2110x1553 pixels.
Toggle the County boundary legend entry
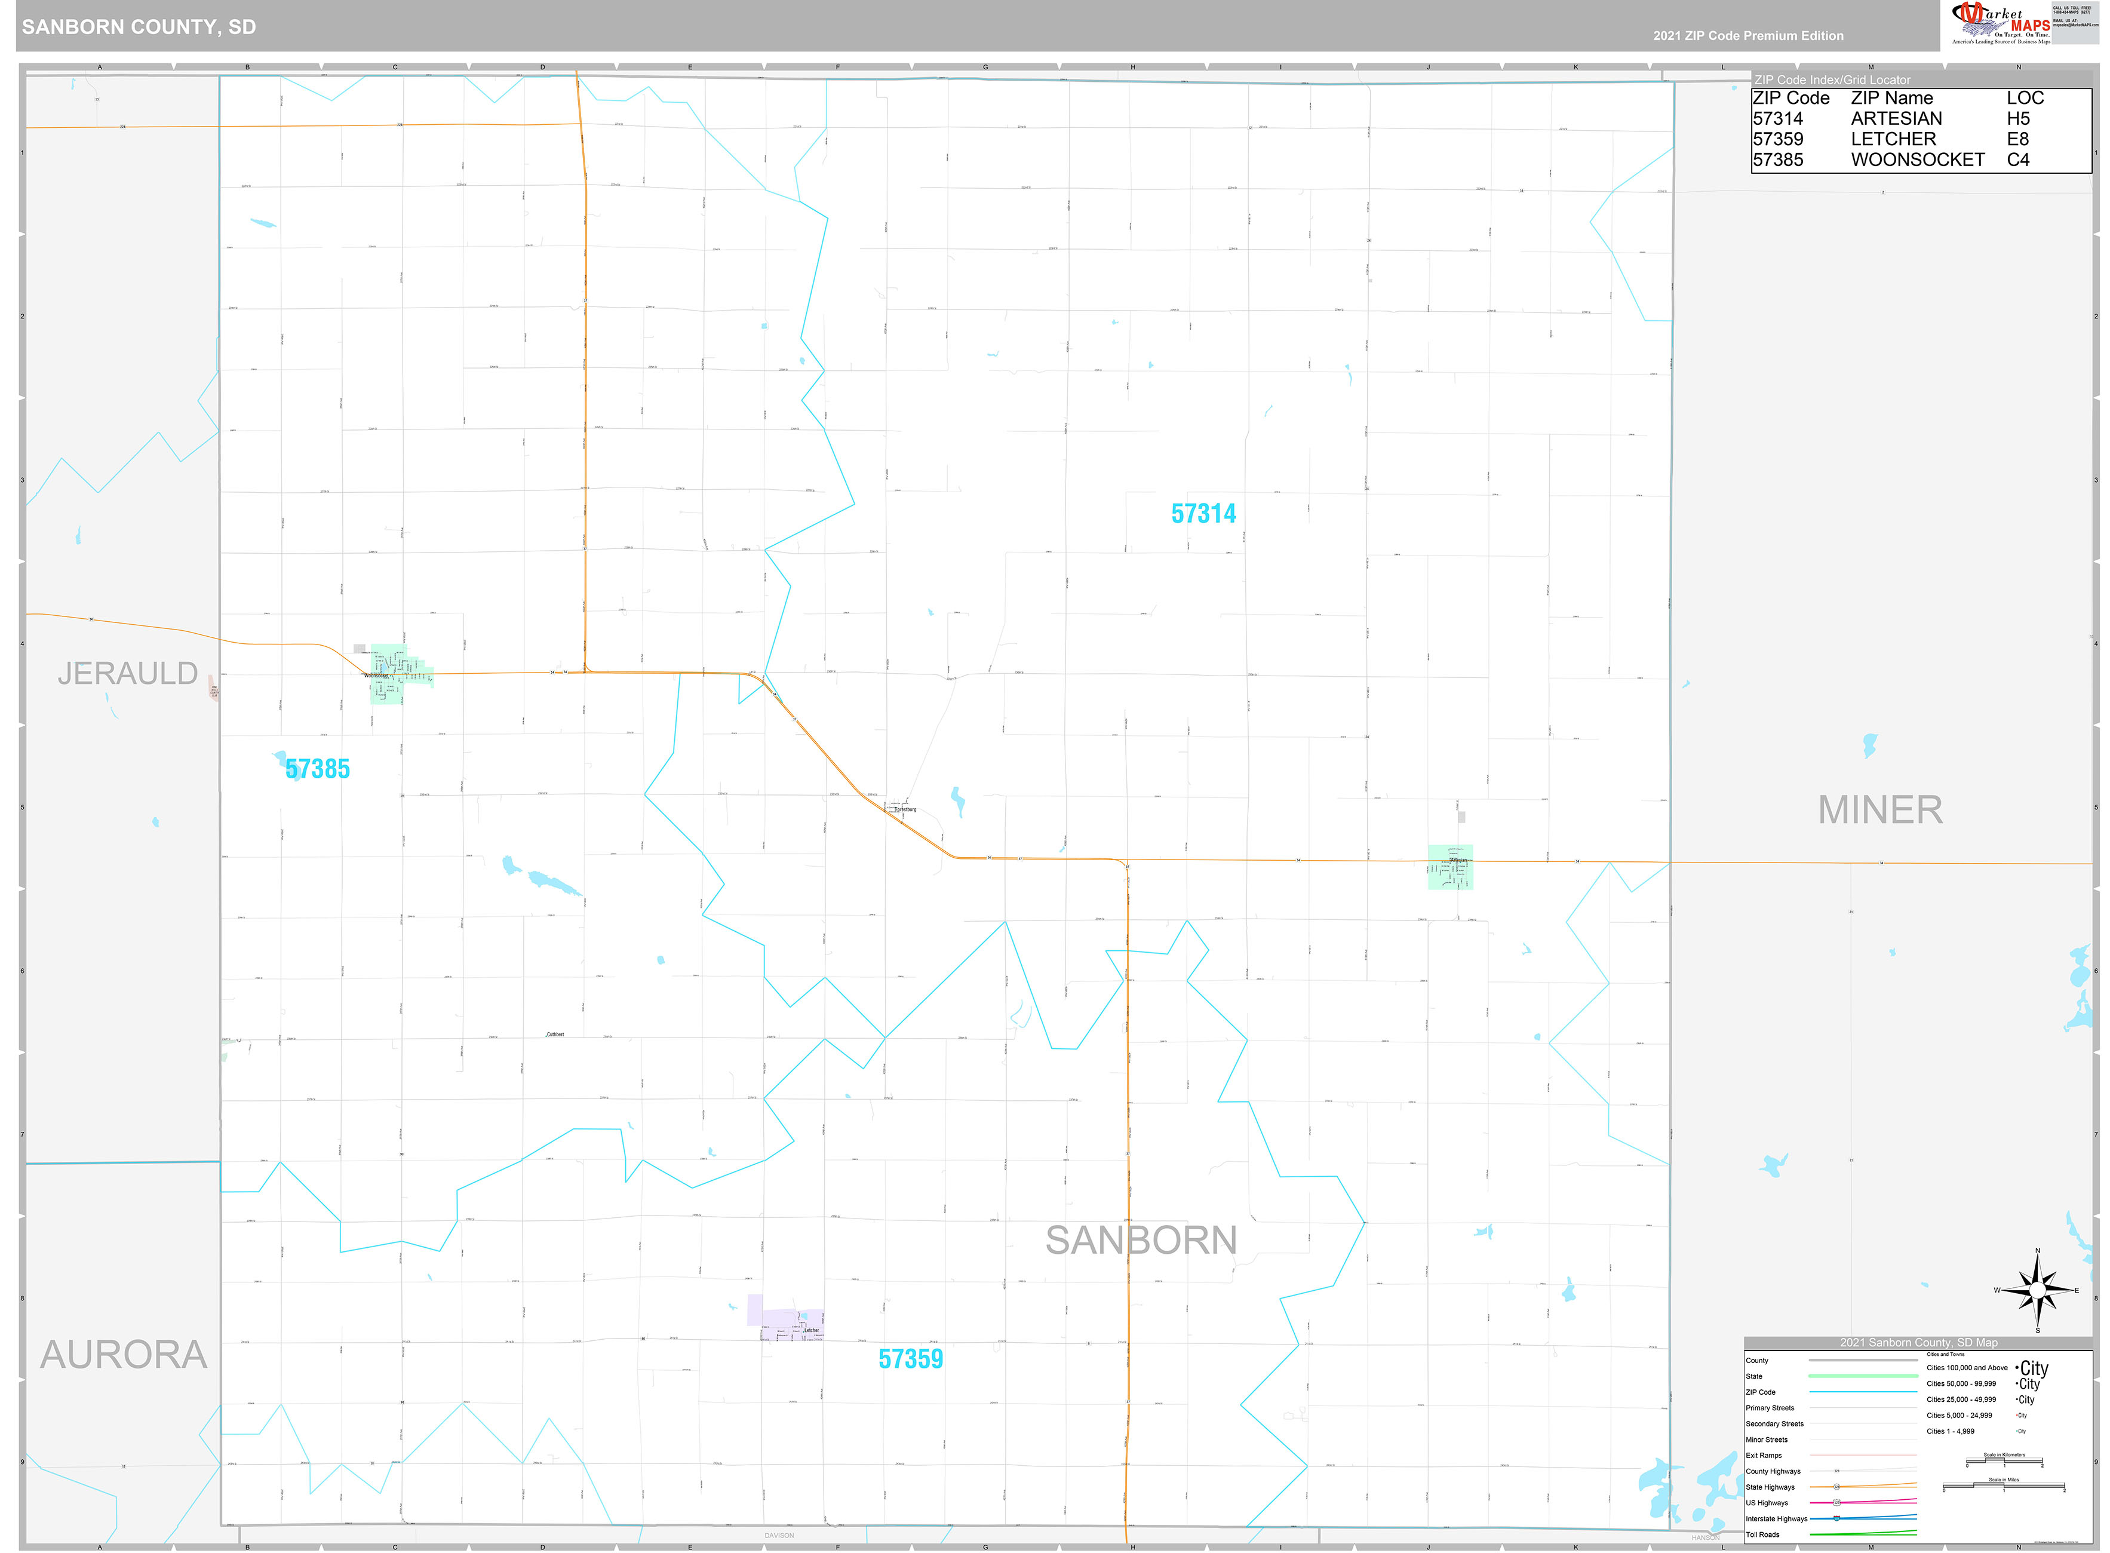pyautogui.click(x=1863, y=1360)
